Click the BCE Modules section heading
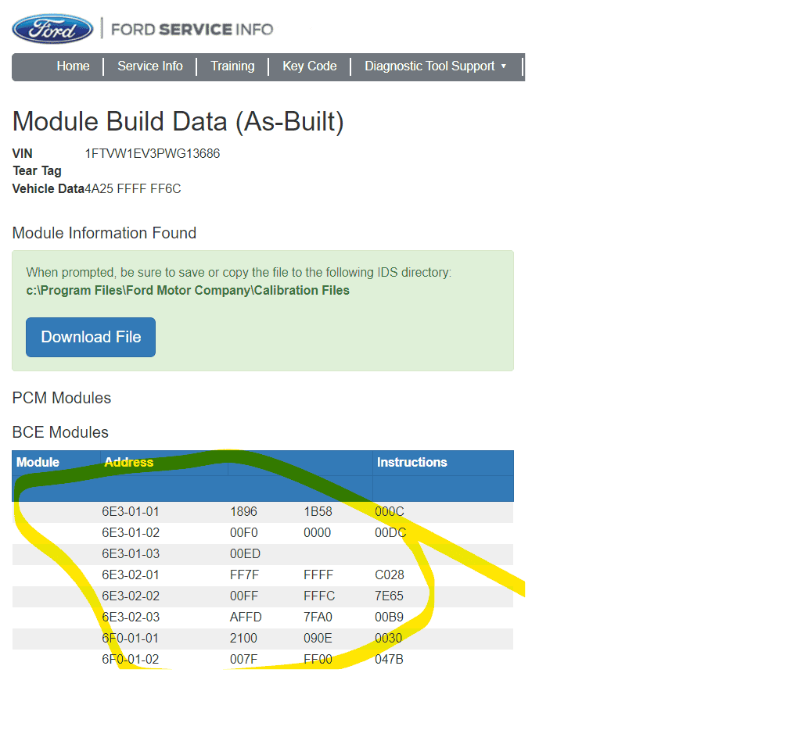The width and height of the screenshot is (787, 741). (x=60, y=432)
